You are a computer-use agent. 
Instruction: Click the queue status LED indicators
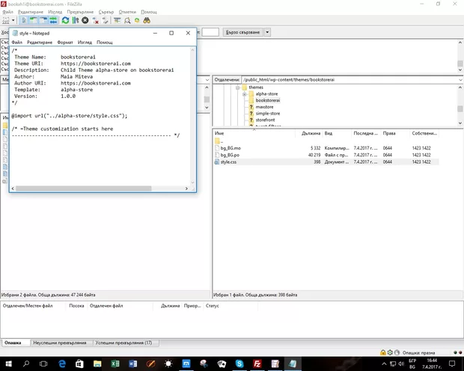457,352
